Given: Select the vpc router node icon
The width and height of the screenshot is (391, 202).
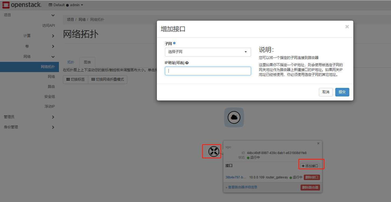Looking at the screenshot, I should point(214,151).
